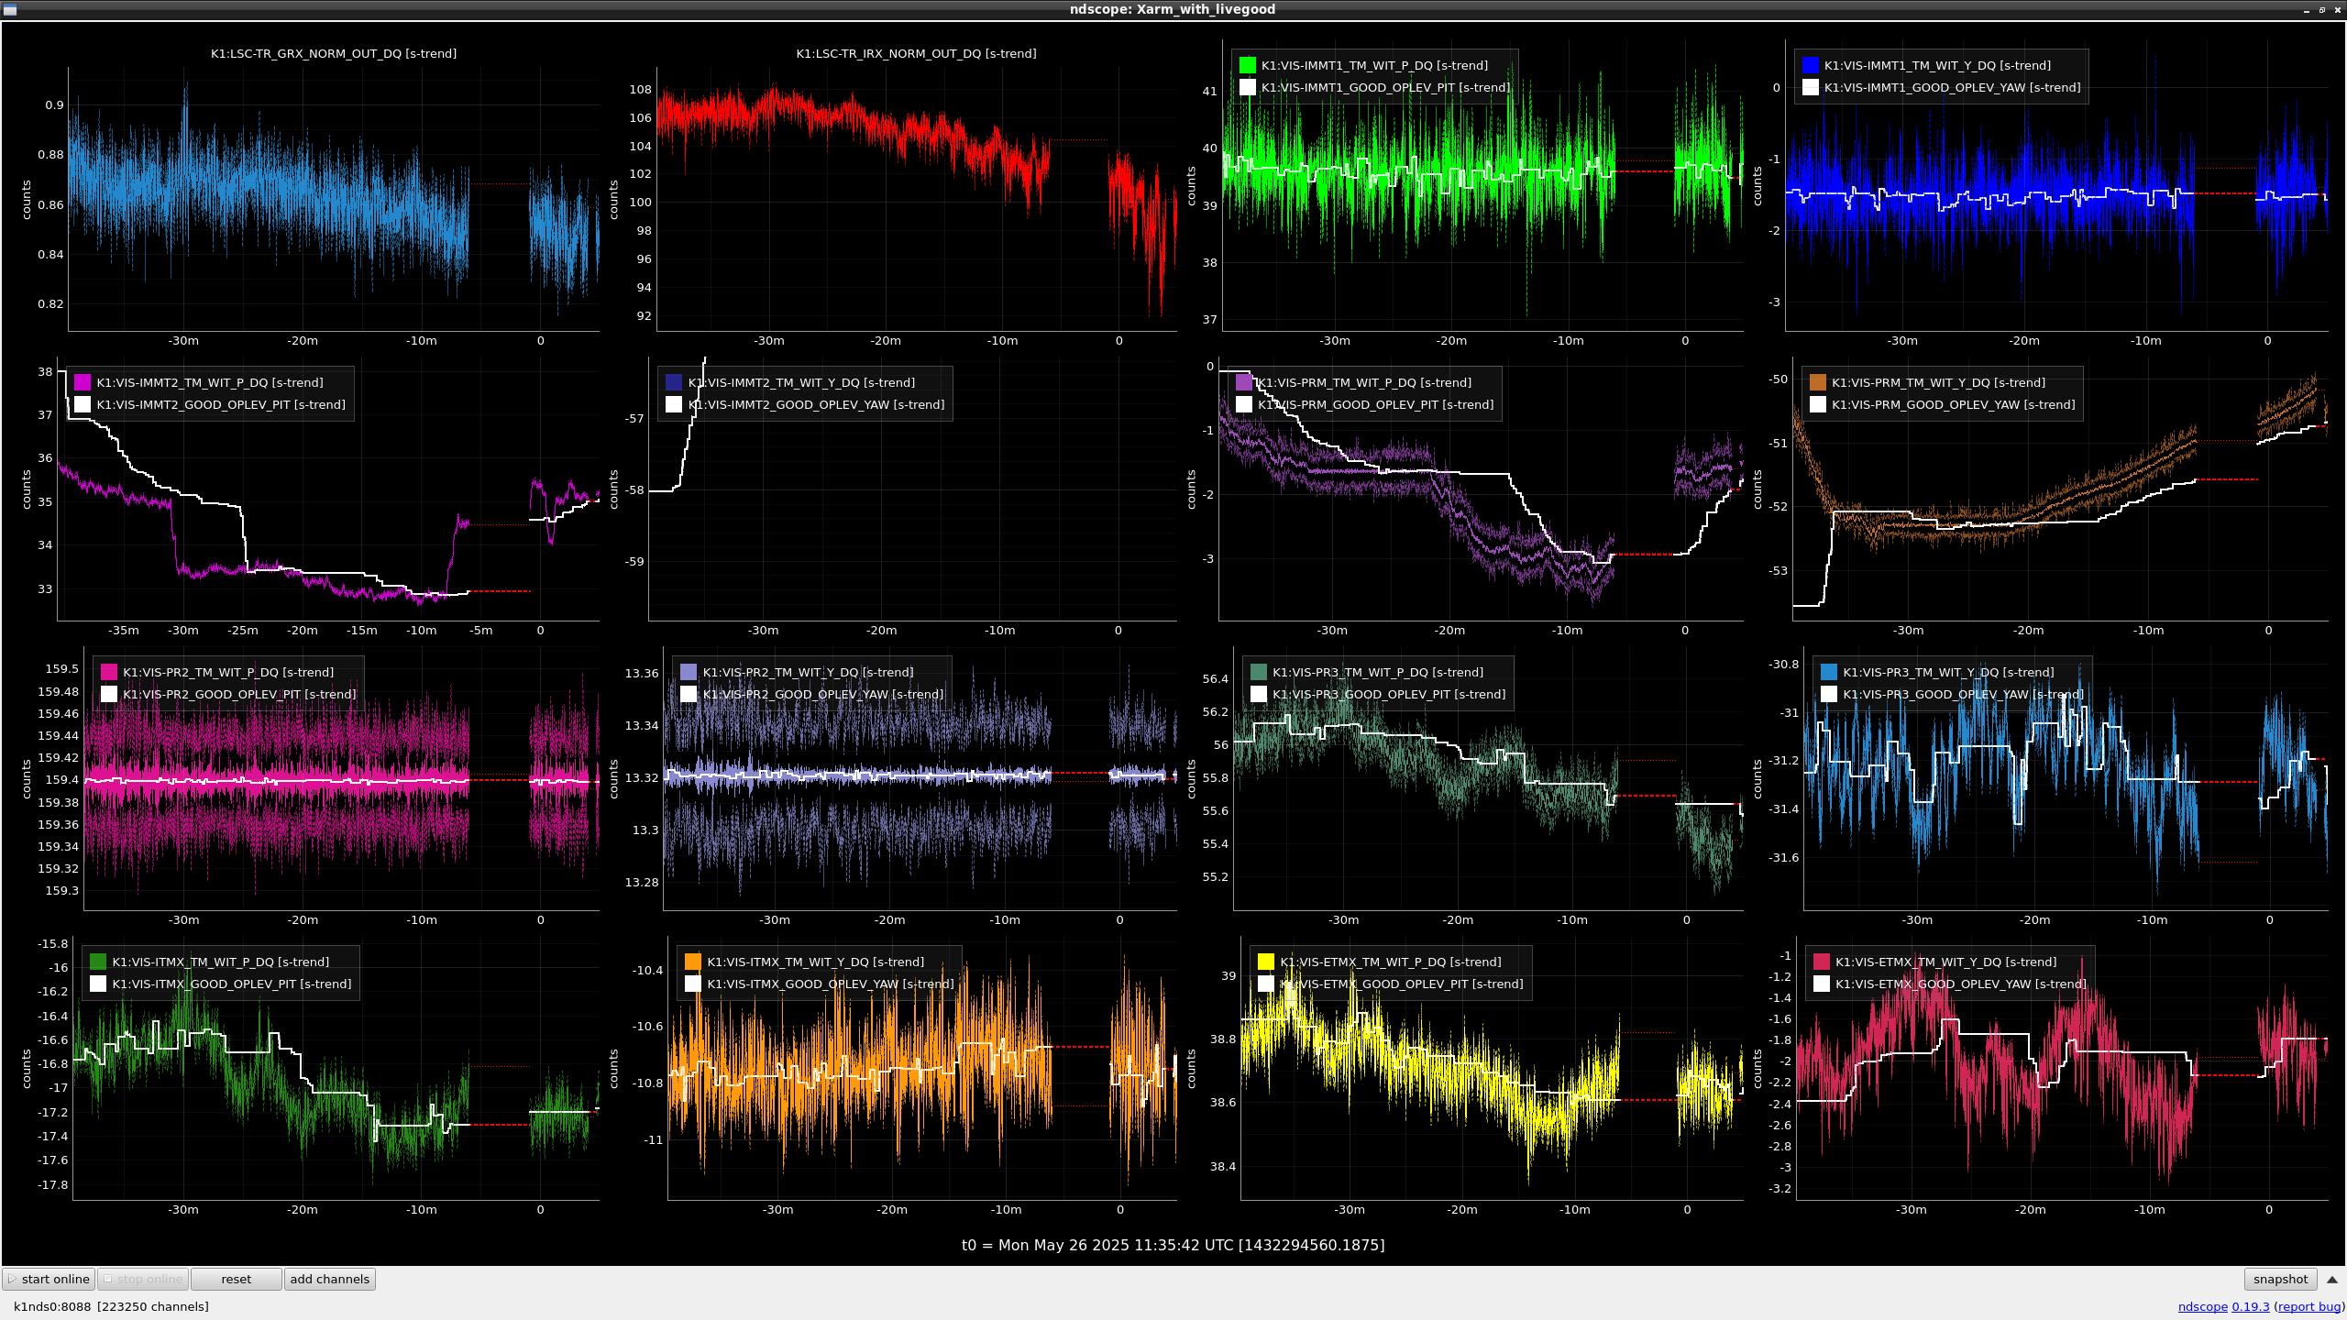This screenshot has height=1320, width=2347.
Task: Open the window menu icon in title bar
Action: pos(10,9)
